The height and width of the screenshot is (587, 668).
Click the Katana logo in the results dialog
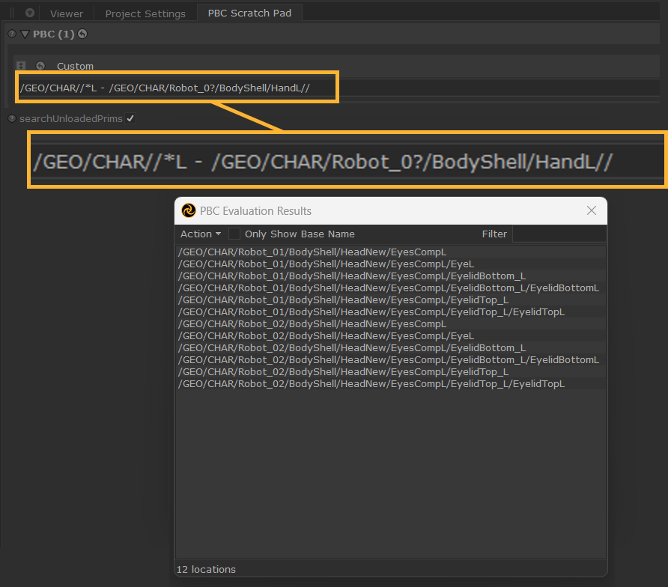pos(189,211)
